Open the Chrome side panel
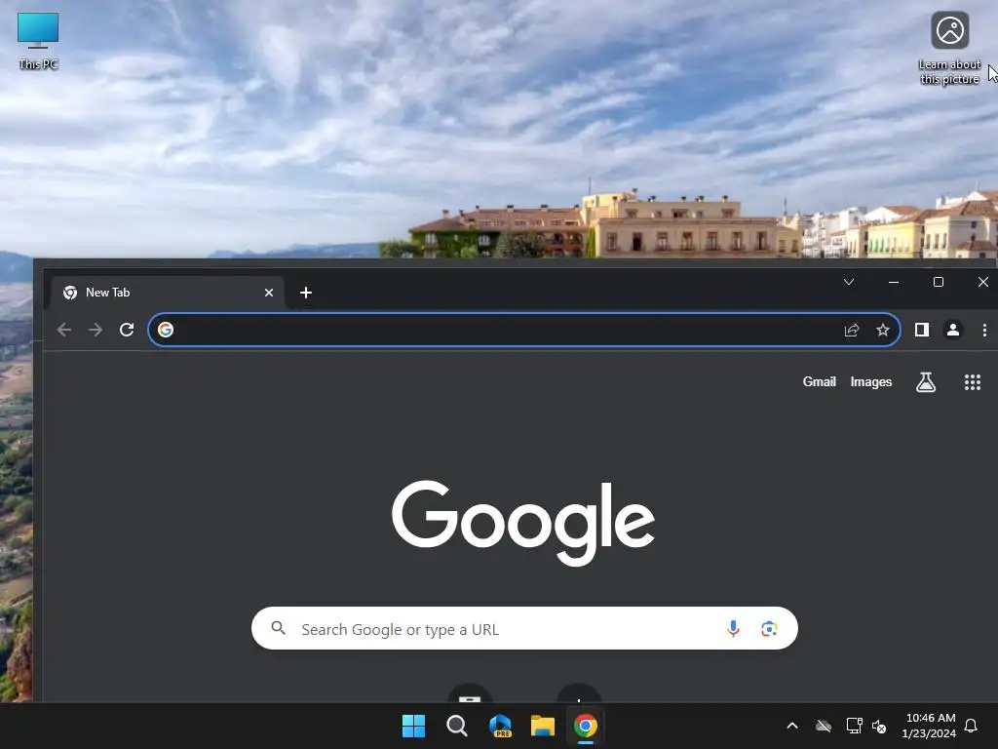The height and width of the screenshot is (749, 998). (x=922, y=330)
